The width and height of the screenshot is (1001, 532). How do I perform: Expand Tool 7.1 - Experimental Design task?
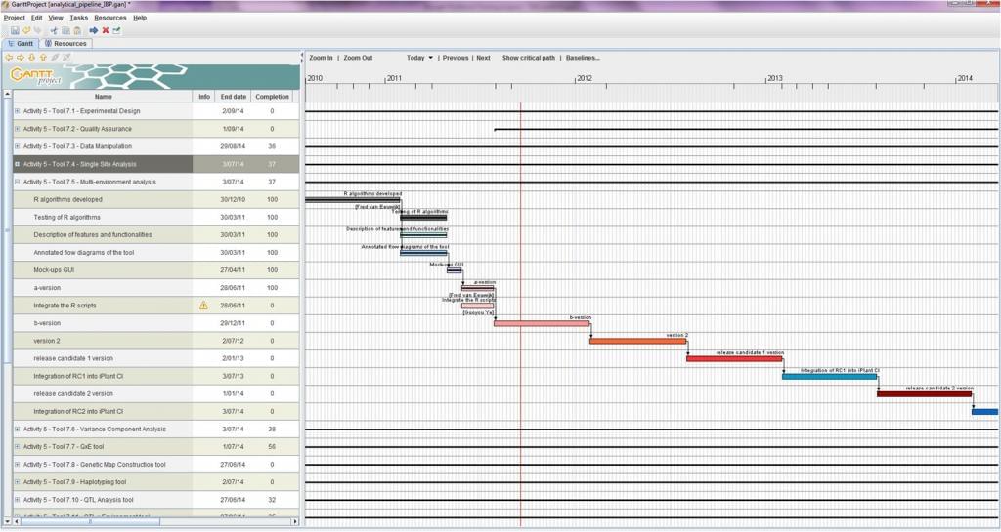click(18, 111)
